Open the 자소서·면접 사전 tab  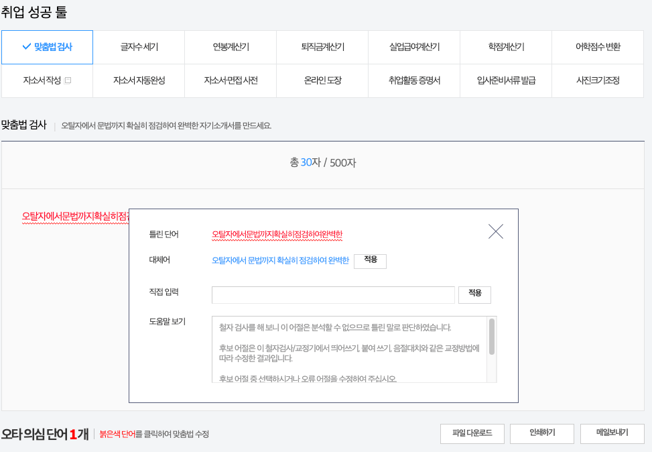click(x=230, y=80)
